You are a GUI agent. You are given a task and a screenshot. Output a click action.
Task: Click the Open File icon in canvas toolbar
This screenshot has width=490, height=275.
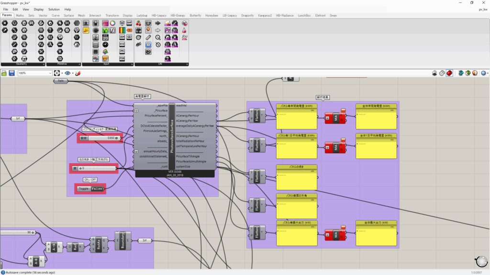click(4, 73)
